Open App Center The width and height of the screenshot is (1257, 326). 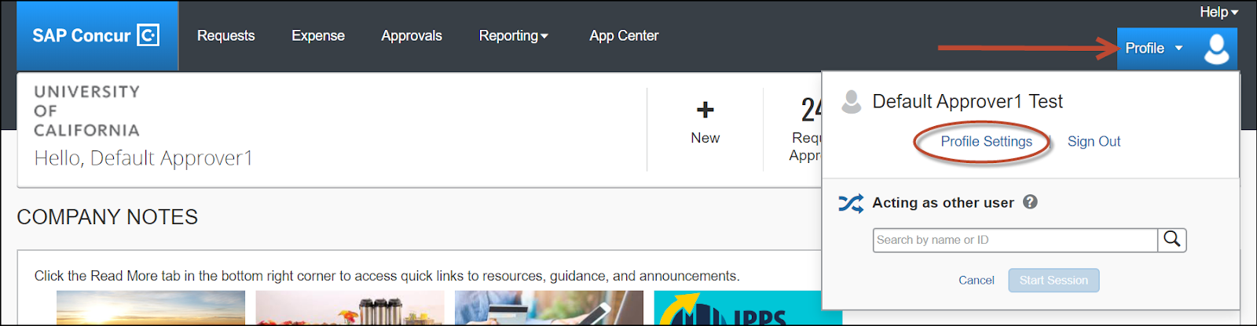[624, 35]
